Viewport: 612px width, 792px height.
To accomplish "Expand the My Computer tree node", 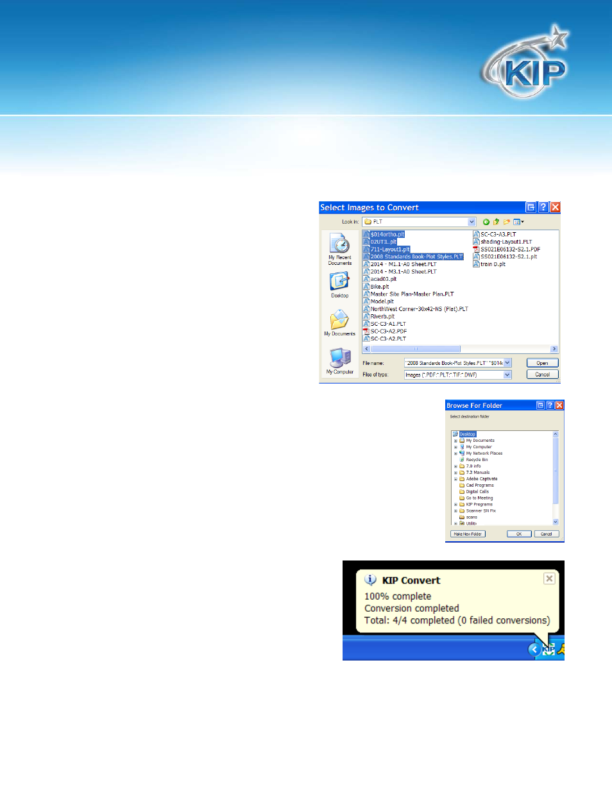I will point(455,447).
